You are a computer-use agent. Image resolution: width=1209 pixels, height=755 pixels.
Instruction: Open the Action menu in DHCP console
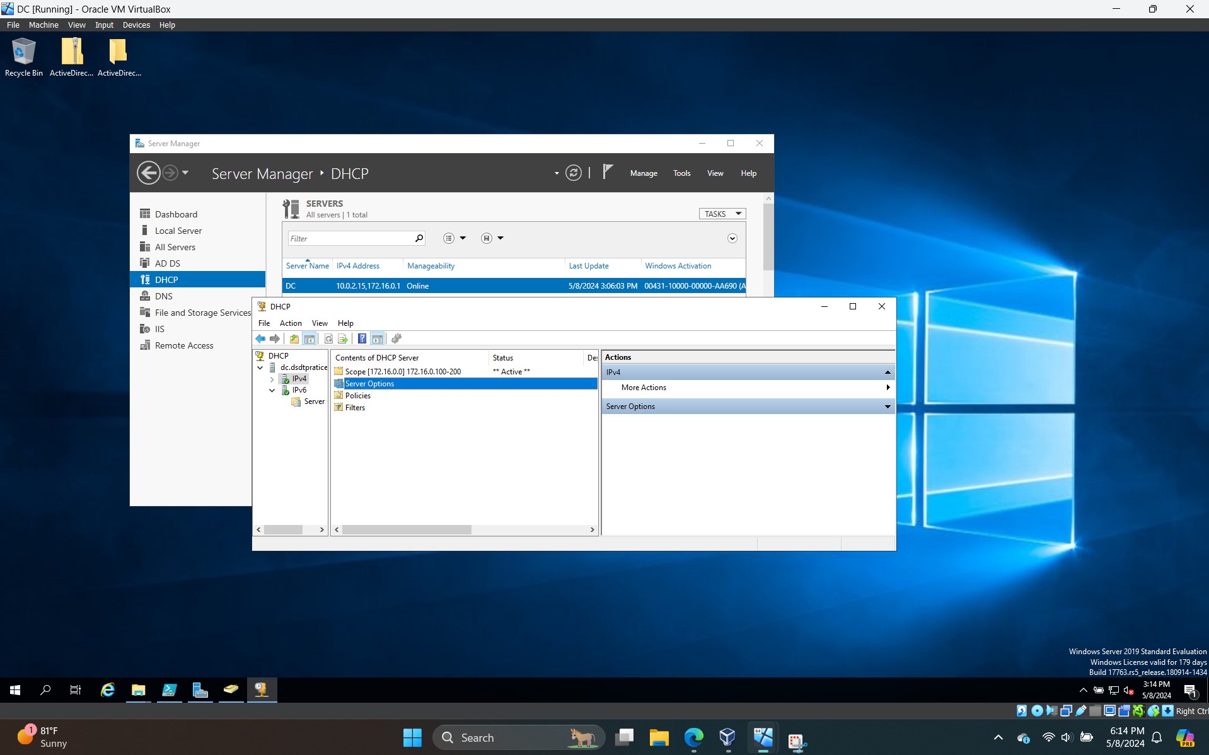pyautogui.click(x=291, y=323)
